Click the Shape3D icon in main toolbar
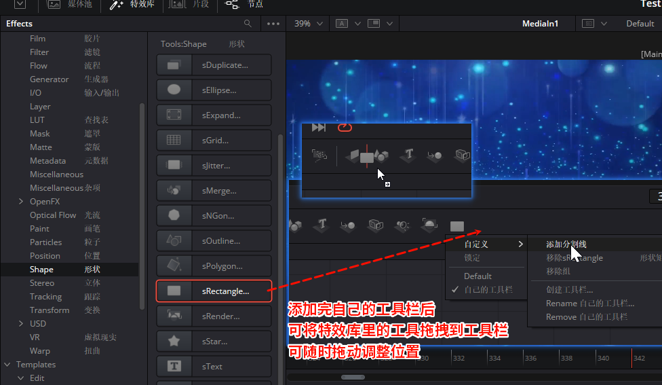Viewport: 662px width, 385px height. coord(295,225)
